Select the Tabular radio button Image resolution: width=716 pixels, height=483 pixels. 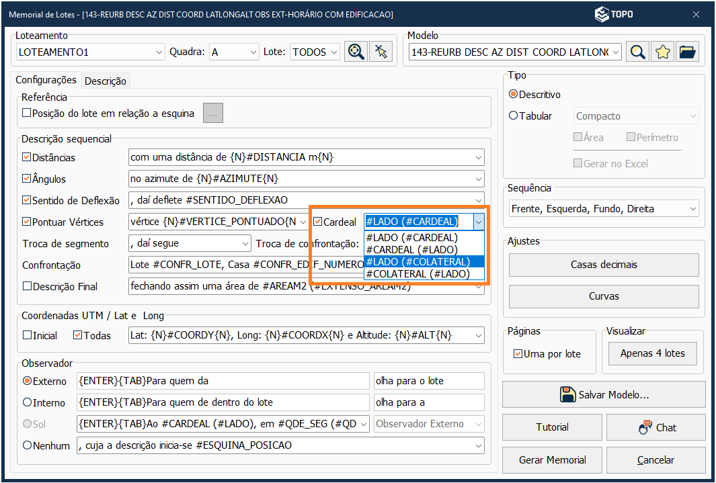[x=514, y=116]
